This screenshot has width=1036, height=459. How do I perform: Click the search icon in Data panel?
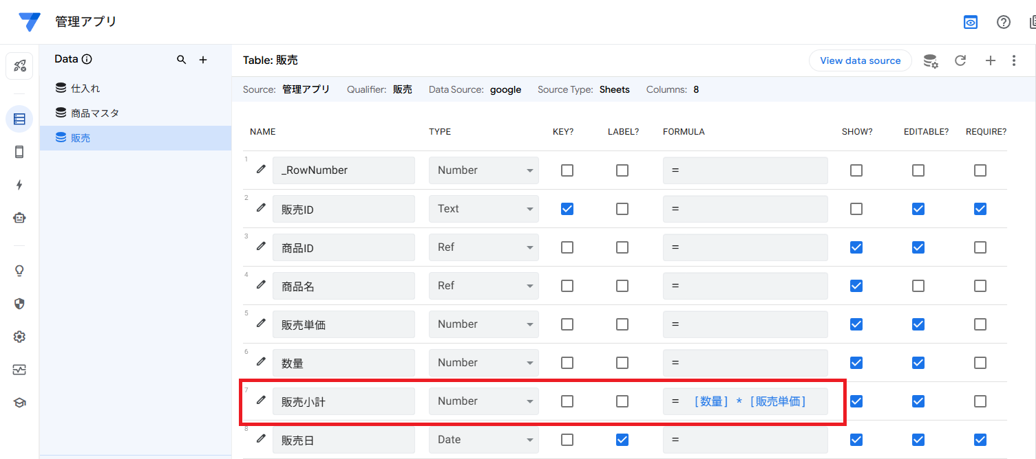[x=182, y=60]
